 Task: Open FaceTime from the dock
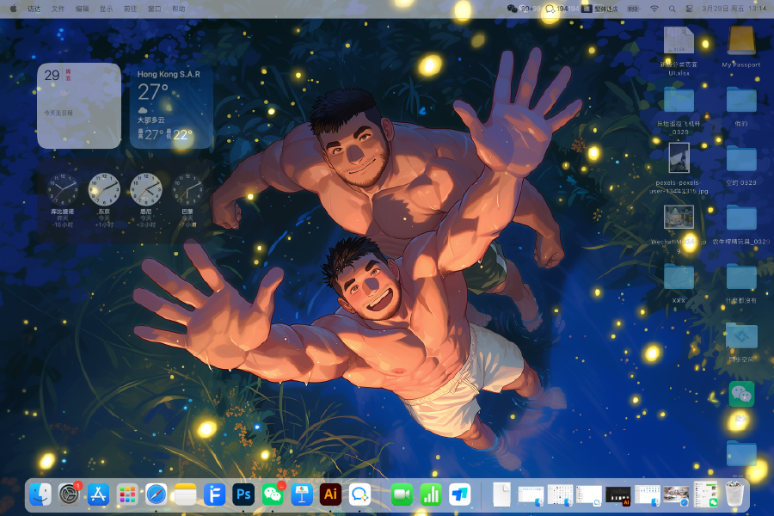pyautogui.click(x=402, y=494)
